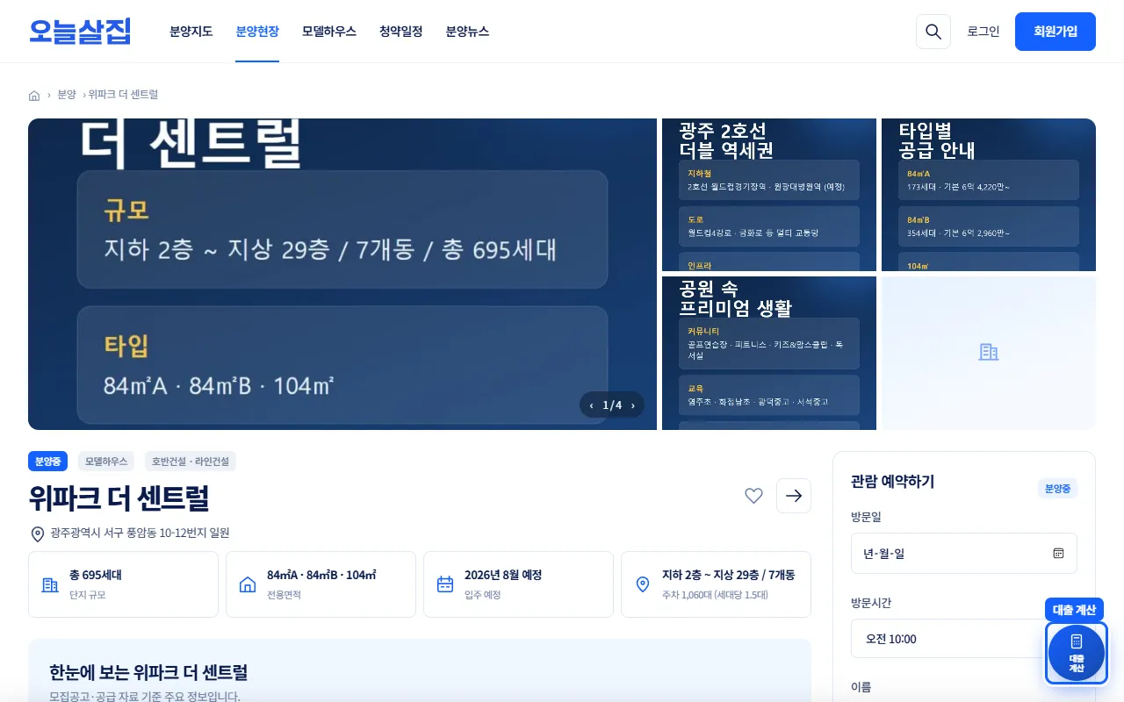Click the building icon on 총 695세대 card
Viewport: 1124px width, 702px height.
pos(50,584)
